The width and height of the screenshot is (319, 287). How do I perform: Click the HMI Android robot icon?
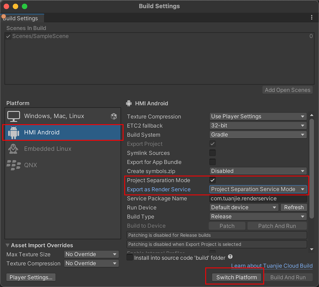[x=14, y=132]
